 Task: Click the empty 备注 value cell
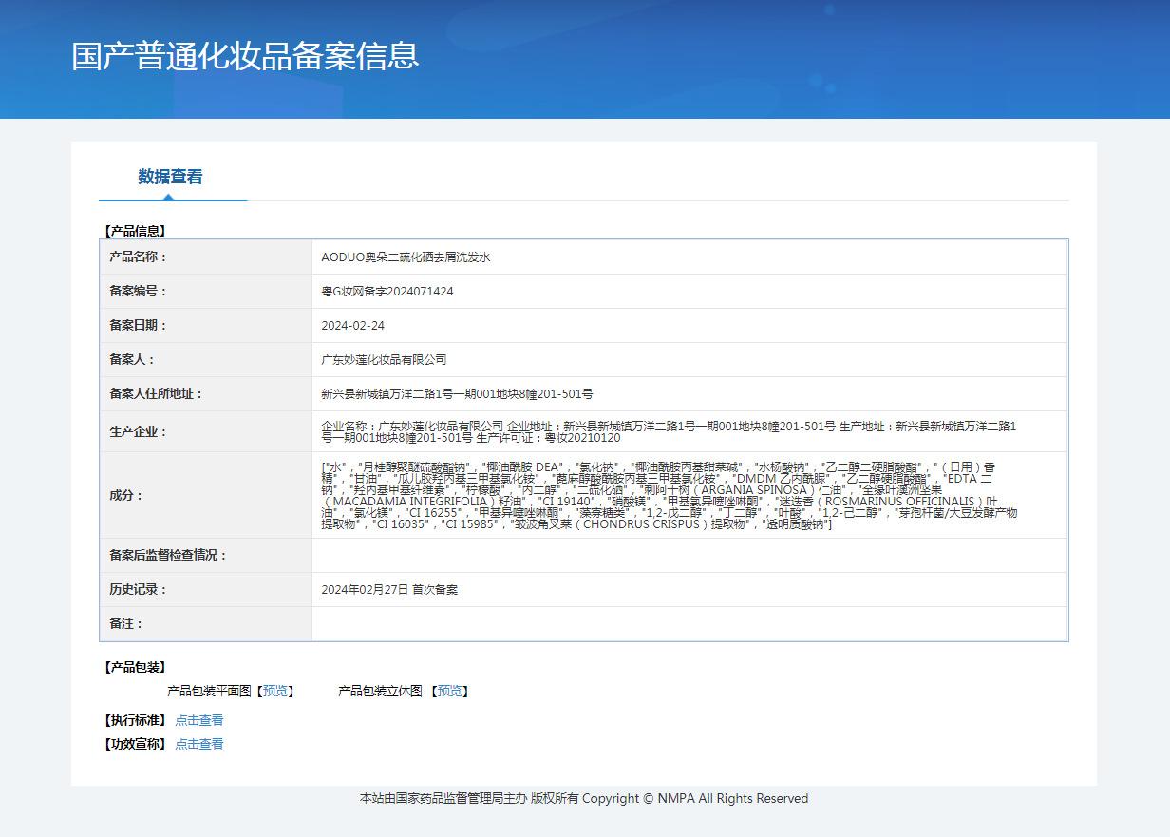[x=689, y=624]
